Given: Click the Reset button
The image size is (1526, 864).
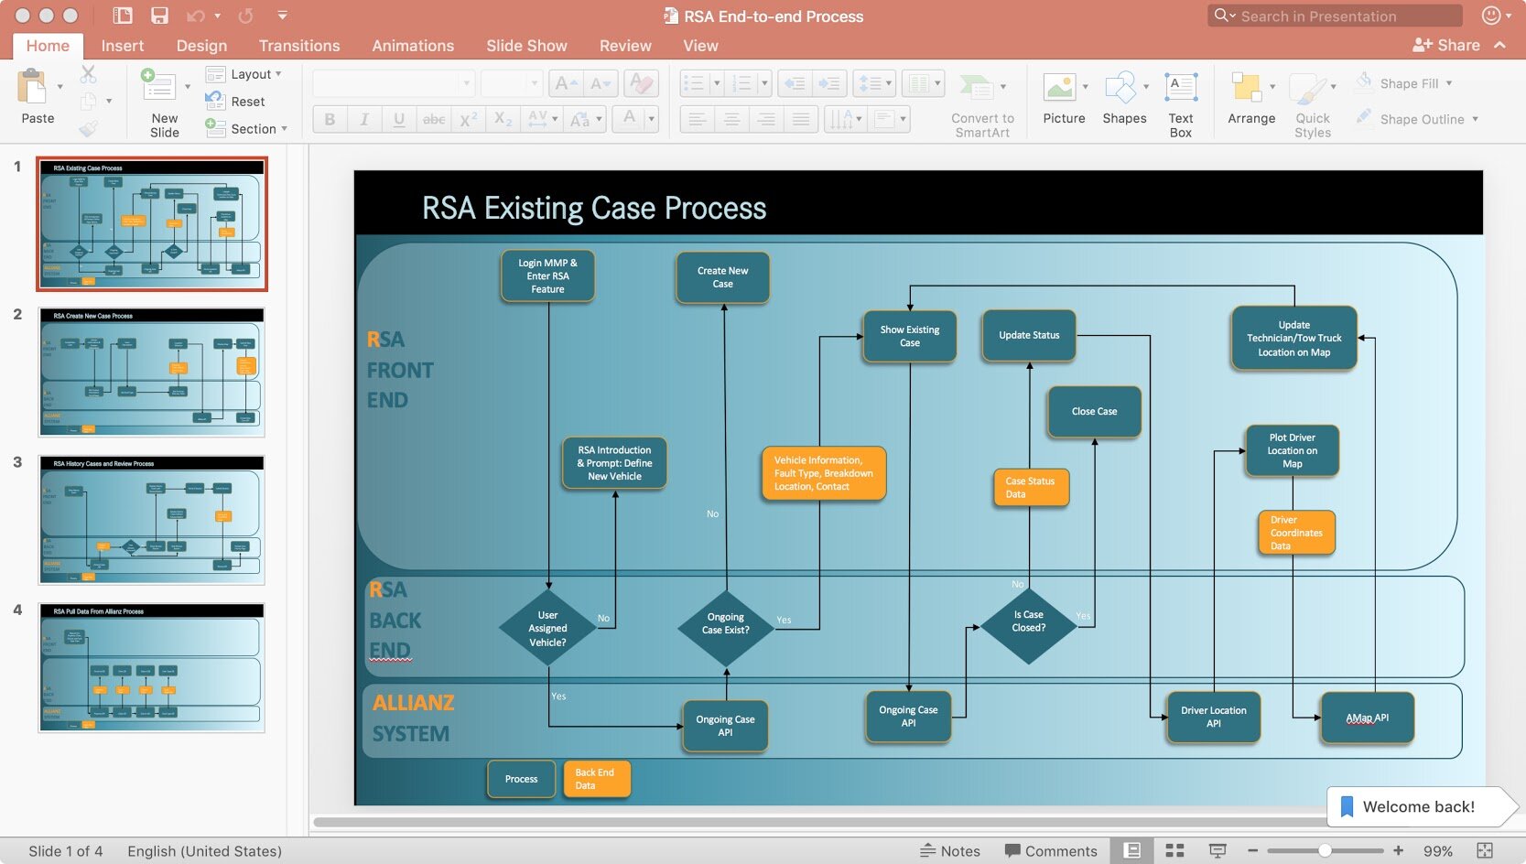Looking at the screenshot, I should tap(235, 102).
